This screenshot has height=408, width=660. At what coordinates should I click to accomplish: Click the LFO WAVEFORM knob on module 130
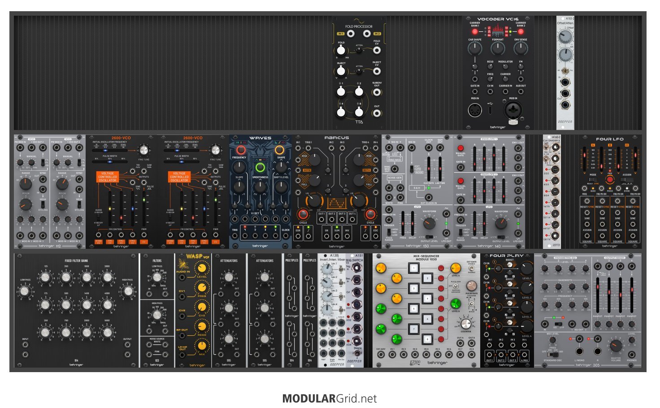point(429,223)
